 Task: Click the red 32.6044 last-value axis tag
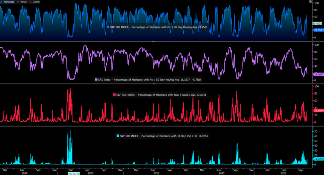tap(318, 110)
